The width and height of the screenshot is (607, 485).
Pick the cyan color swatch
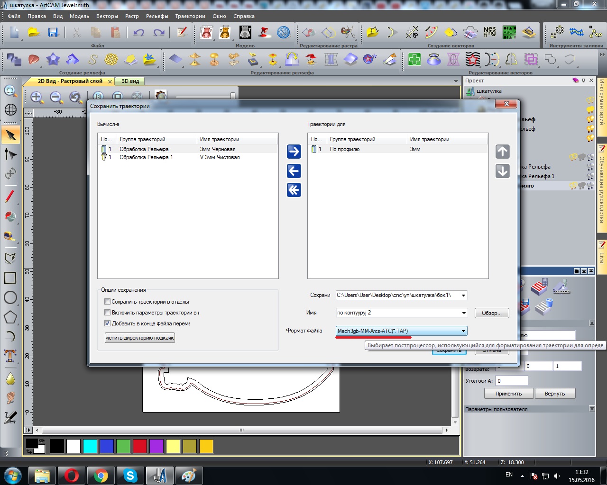click(x=90, y=446)
